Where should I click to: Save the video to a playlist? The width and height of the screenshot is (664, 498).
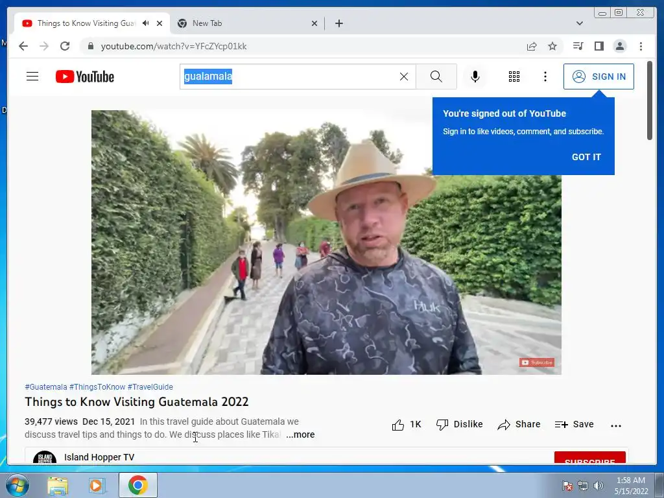click(x=575, y=424)
